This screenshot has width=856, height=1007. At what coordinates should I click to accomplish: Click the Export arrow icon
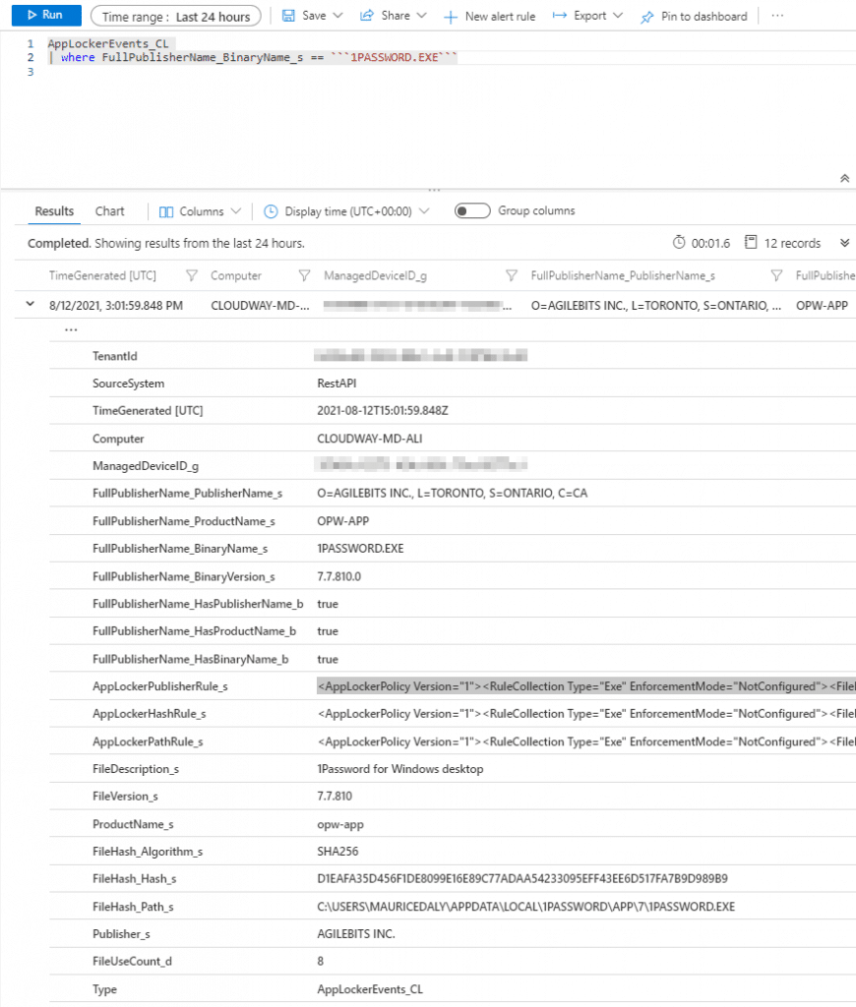tap(560, 16)
